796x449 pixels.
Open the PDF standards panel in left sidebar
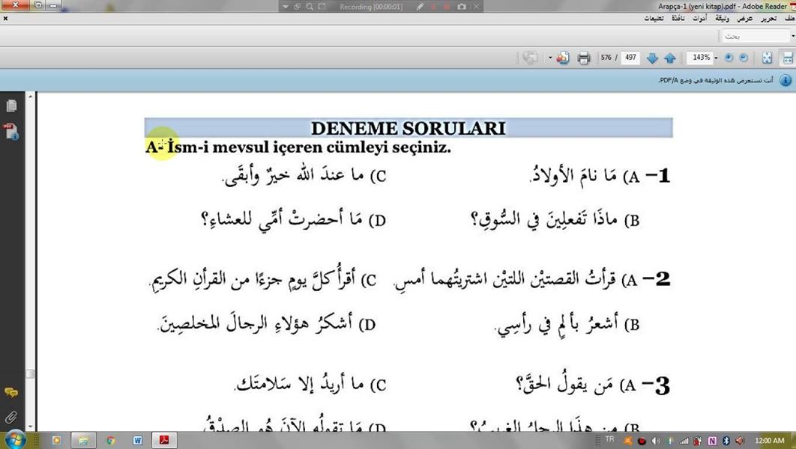11,131
